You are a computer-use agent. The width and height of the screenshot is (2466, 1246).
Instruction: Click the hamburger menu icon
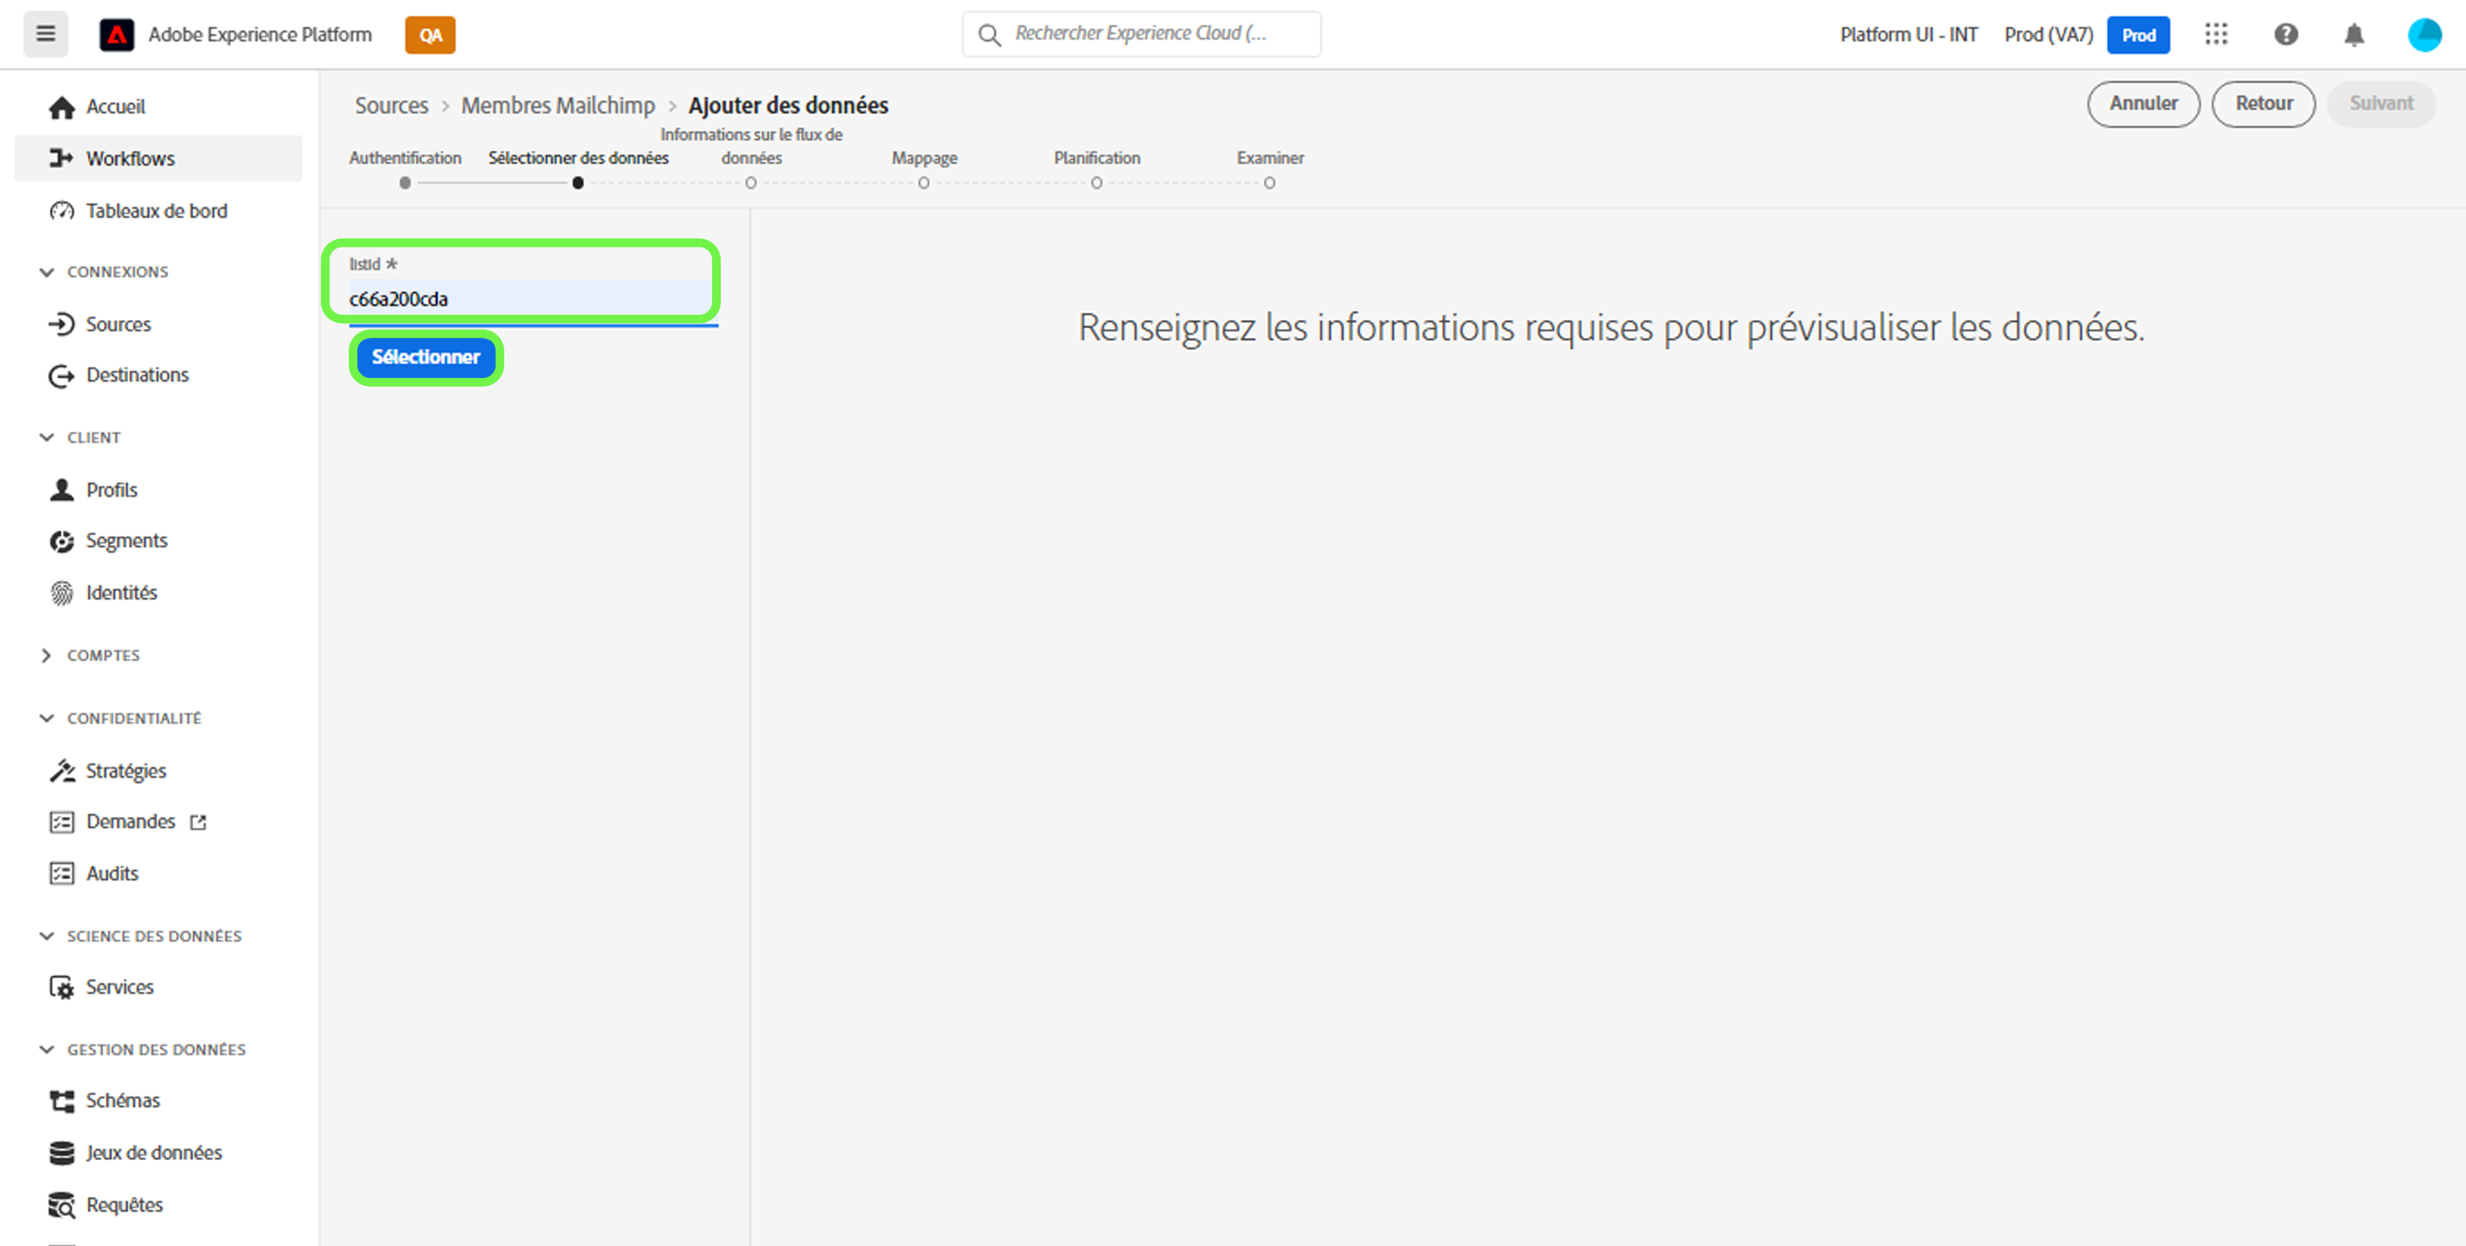45,34
